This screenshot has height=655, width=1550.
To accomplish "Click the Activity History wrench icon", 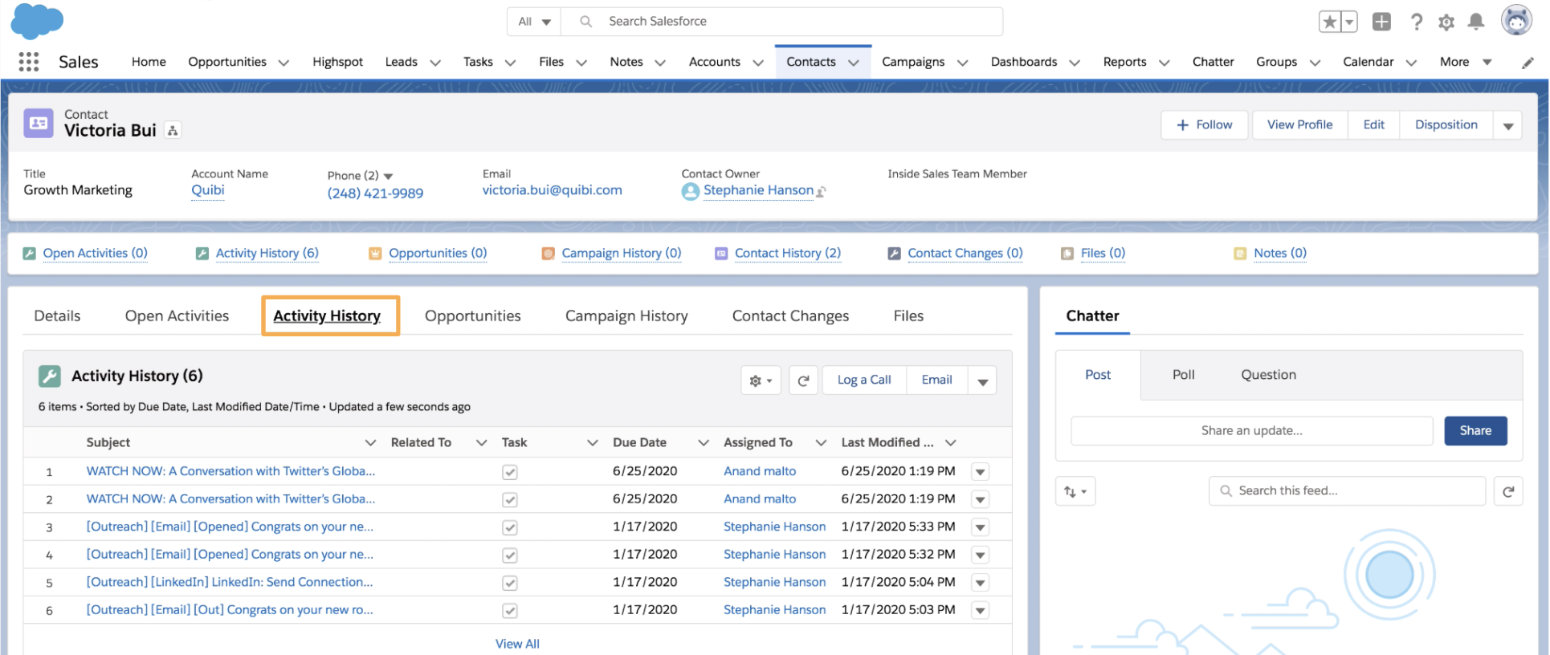I will tap(50, 376).
